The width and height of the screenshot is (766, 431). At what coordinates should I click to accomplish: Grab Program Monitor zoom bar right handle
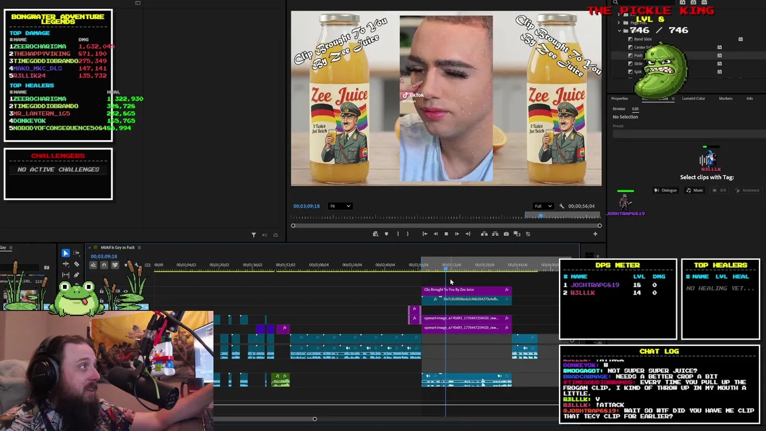coord(599,226)
